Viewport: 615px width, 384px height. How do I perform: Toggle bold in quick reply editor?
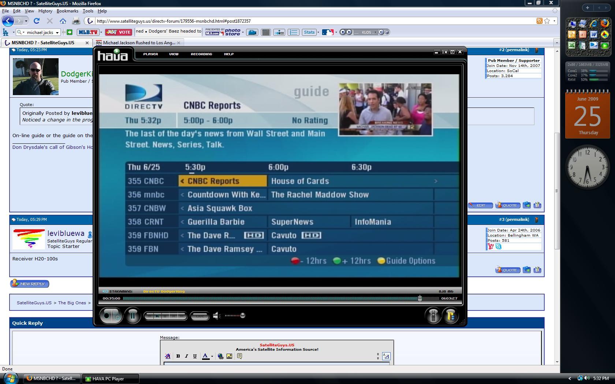178,356
